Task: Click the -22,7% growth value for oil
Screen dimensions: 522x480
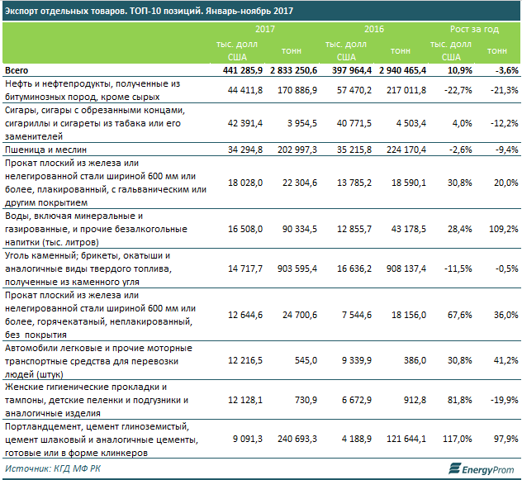Action: (456, 90)
